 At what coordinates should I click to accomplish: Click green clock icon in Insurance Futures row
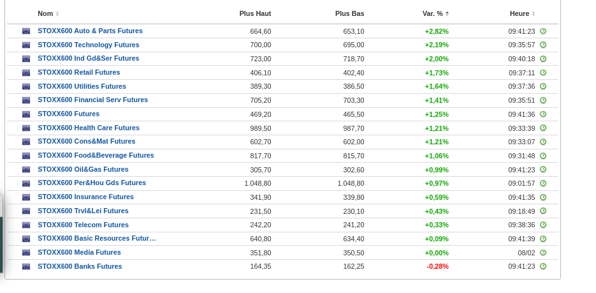[543, 197]
